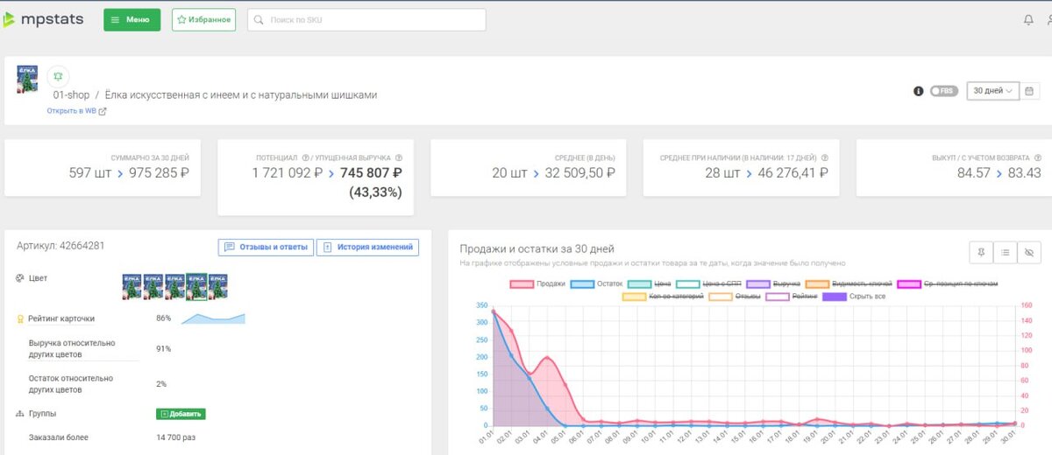Click the mpstats logo

[x=42, y=19]
